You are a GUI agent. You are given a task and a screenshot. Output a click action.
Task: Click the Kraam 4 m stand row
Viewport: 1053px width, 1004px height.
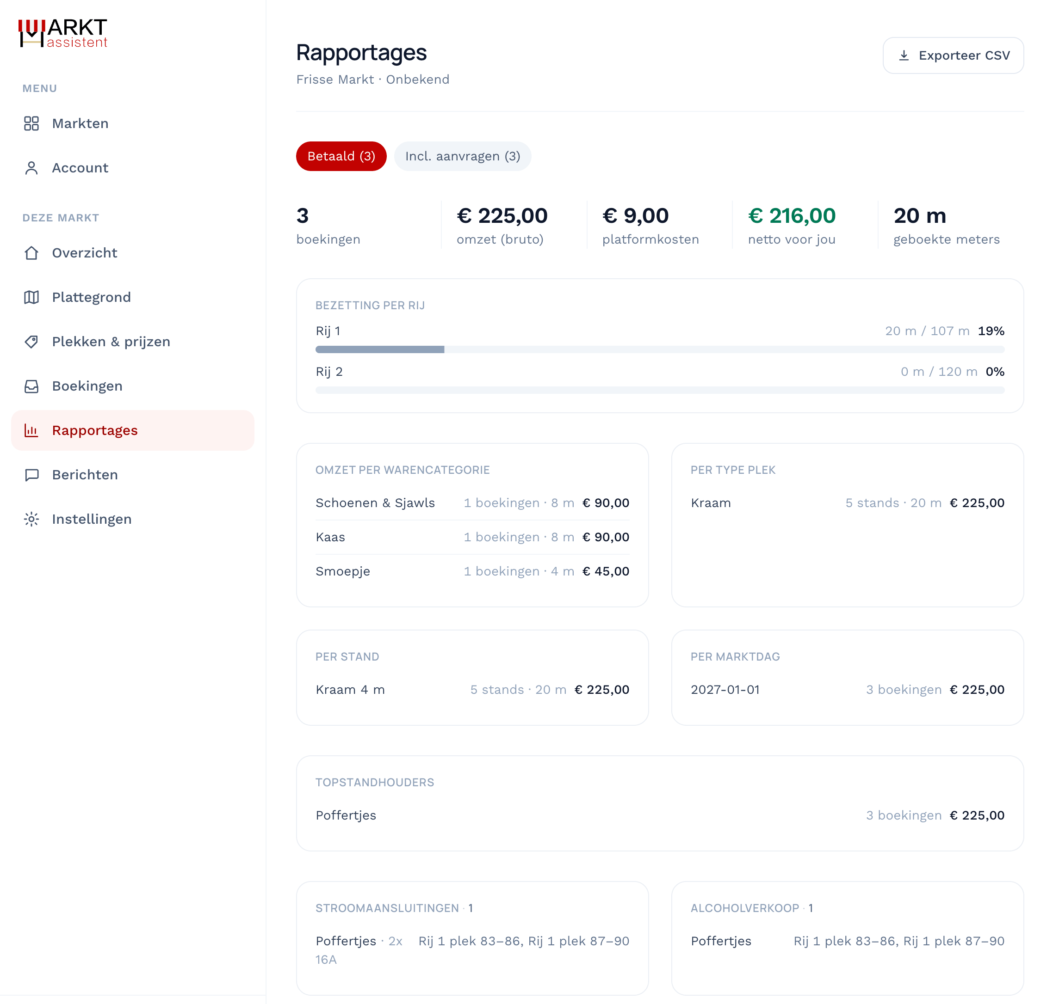pos(472,690)
